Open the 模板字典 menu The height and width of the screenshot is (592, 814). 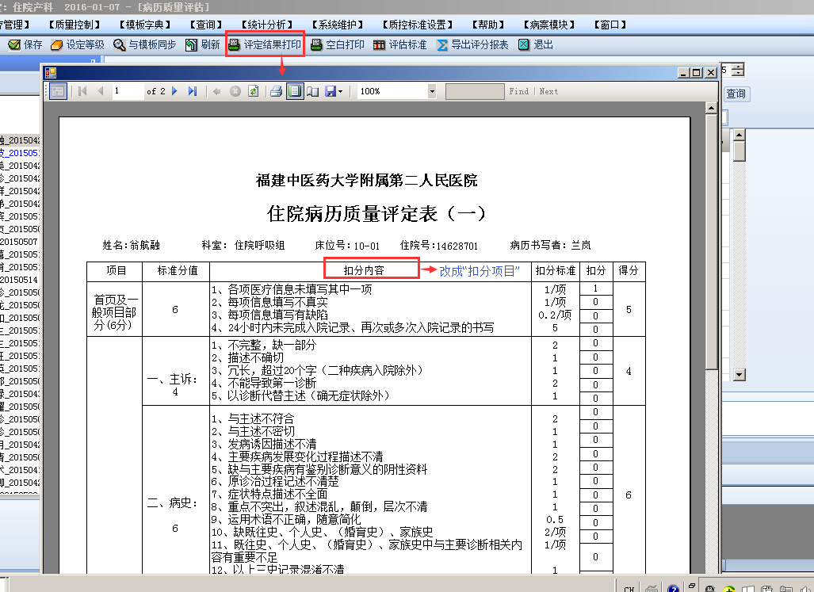tap(145, 25)
